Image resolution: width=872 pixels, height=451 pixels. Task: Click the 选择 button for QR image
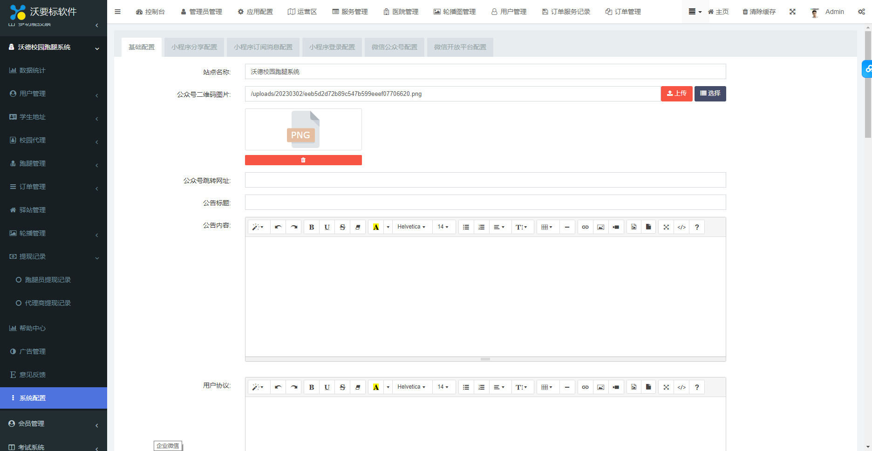[710, 94]
